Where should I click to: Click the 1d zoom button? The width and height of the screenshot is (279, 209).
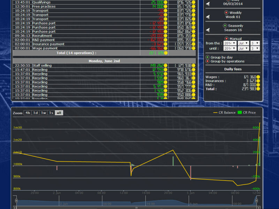coord(36,113)
